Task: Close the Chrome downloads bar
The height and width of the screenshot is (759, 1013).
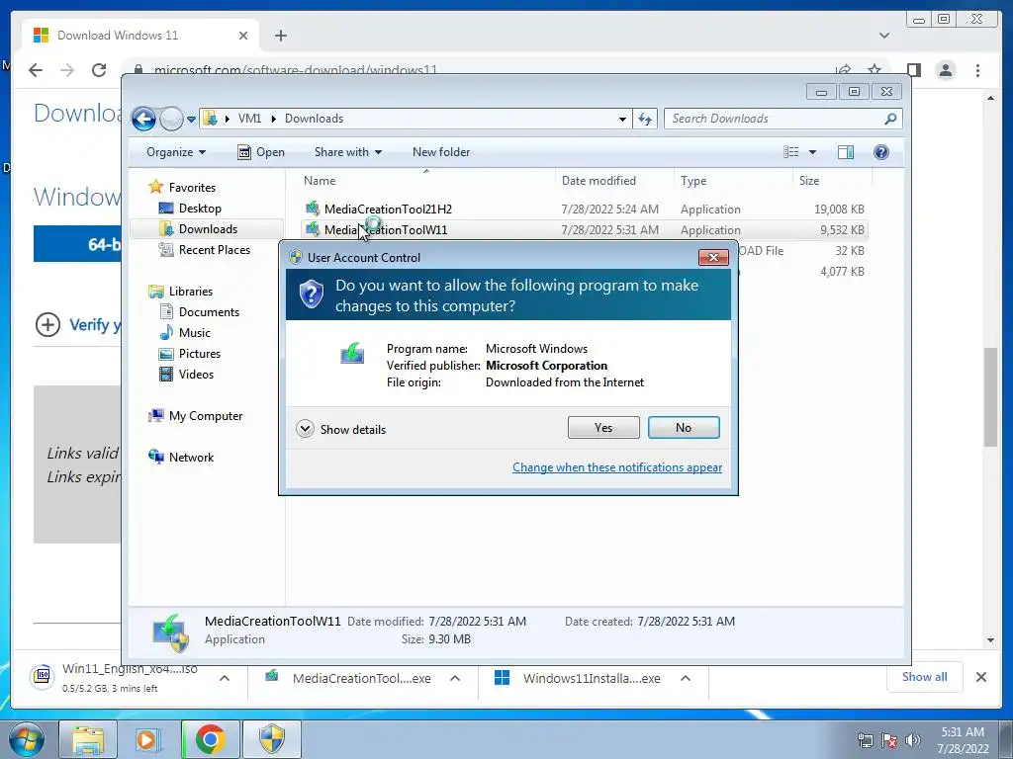Action: (x=980, y=677)
